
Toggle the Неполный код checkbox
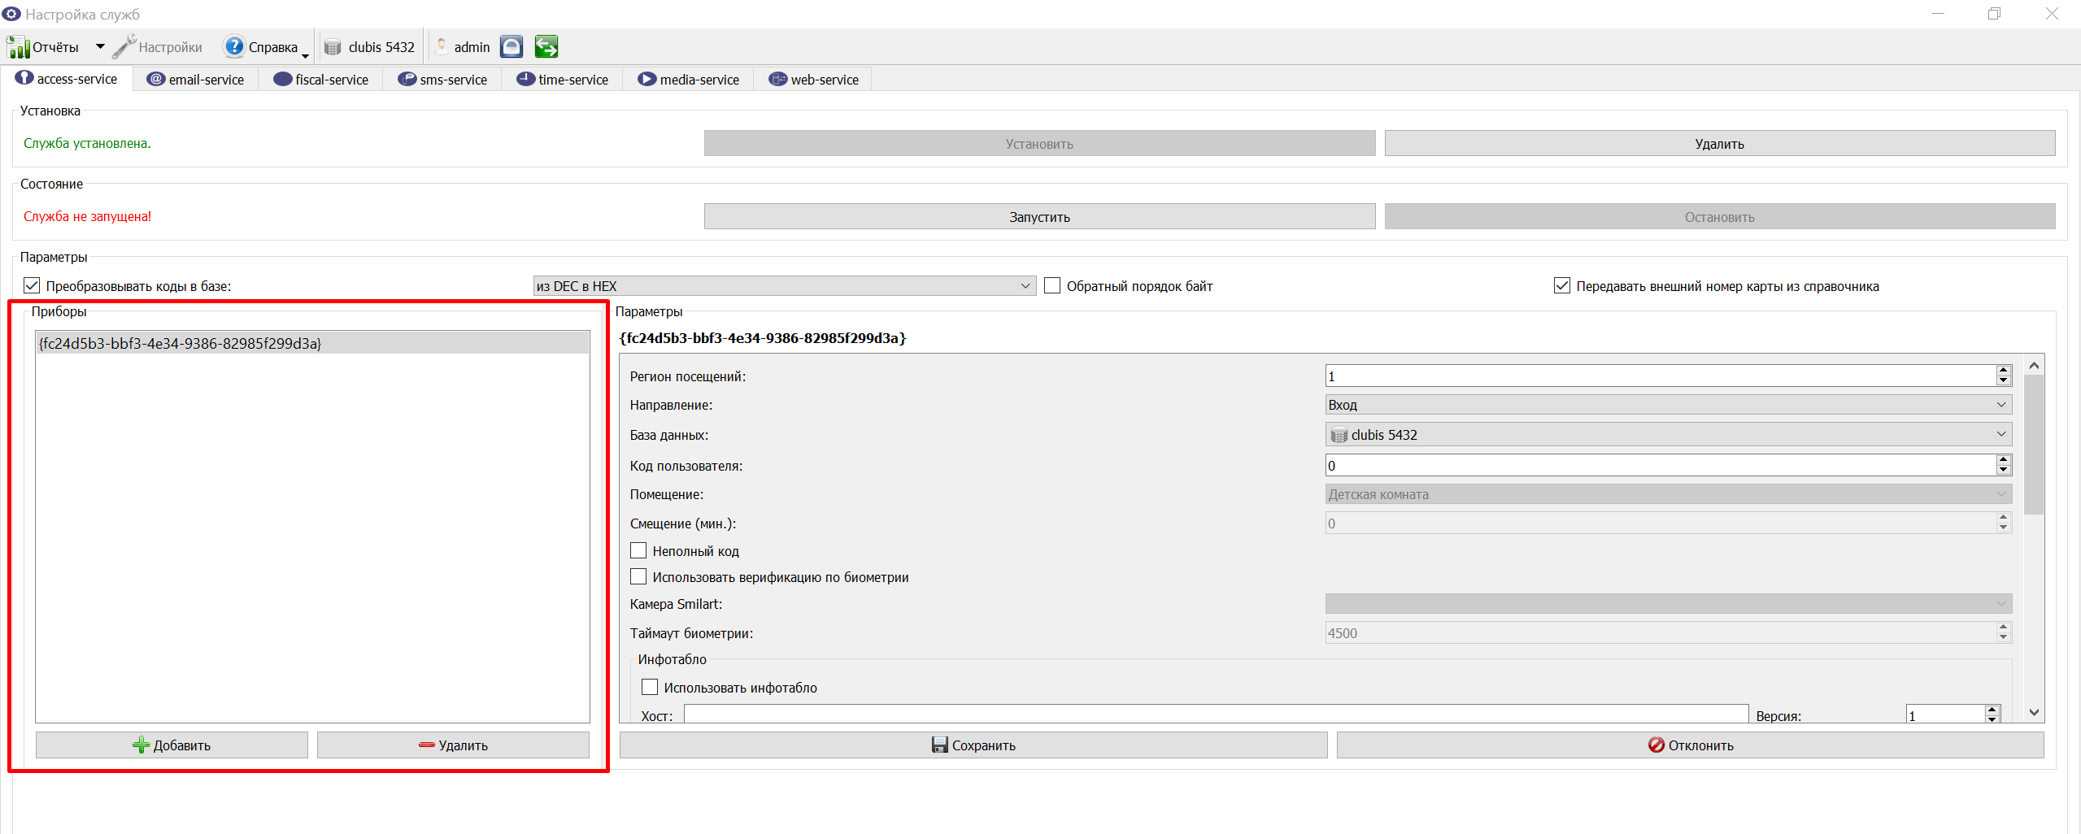pos(638,551)
